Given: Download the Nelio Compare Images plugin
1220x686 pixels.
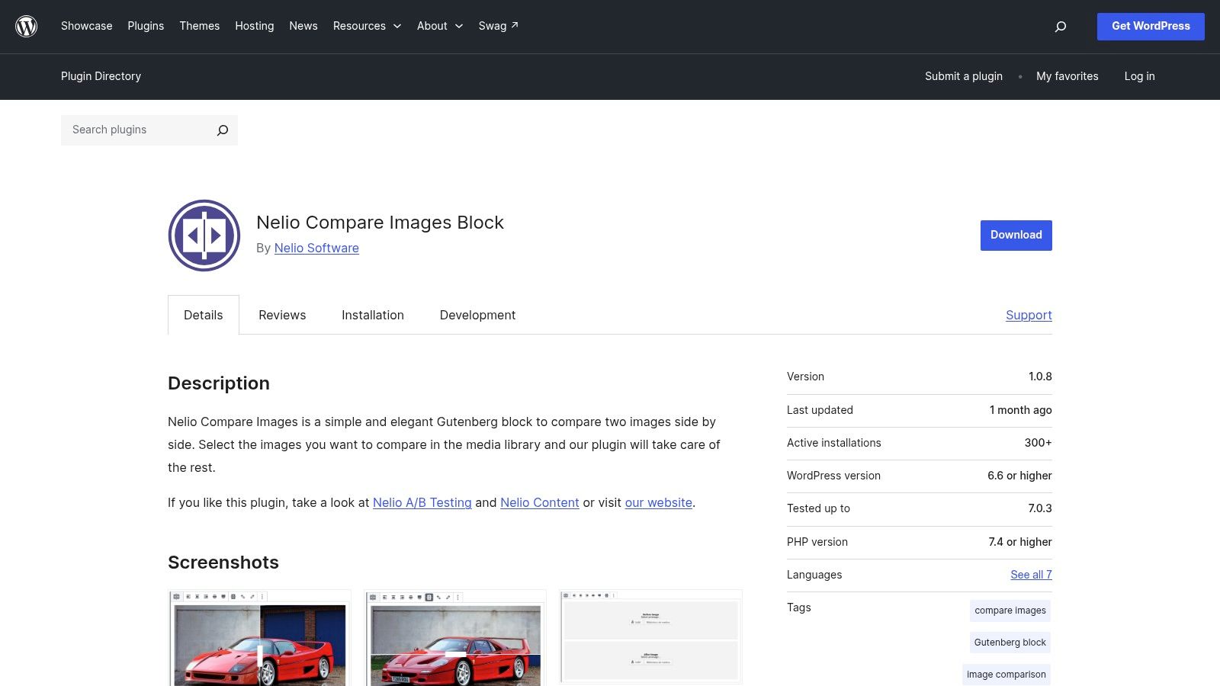Looking at the screenshot, I should (x=1016, y=236).
